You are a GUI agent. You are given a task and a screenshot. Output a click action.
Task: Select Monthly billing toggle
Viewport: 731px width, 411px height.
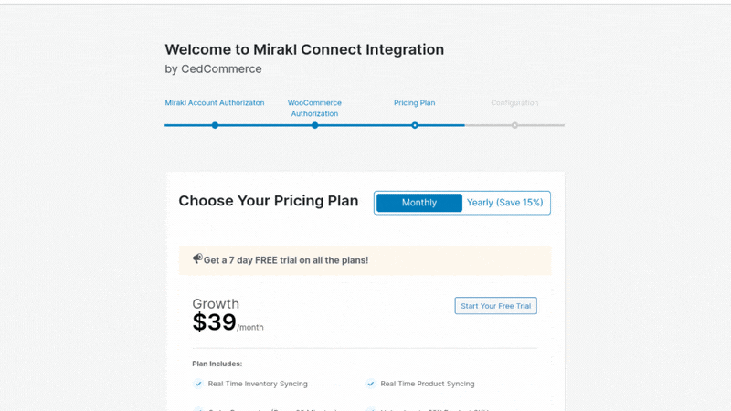(x=419, y=203)
